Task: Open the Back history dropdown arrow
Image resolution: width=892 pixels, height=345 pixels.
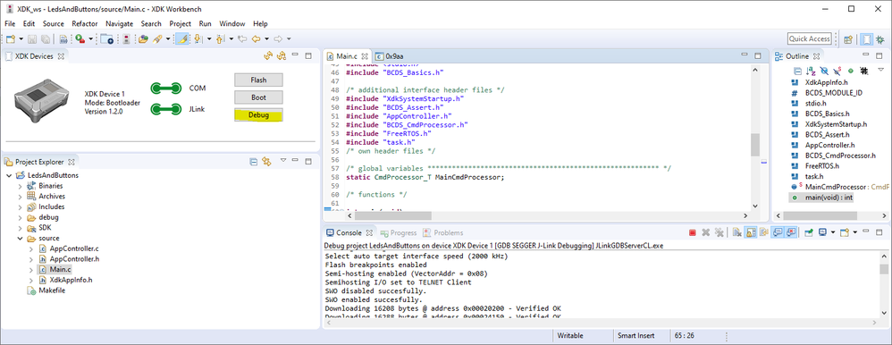Action: [x=266, y=38]
